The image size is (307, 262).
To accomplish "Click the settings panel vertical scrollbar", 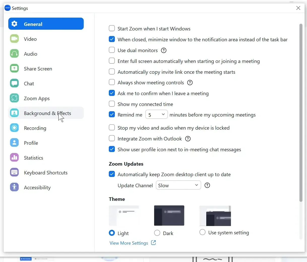I will click(301, 113).
